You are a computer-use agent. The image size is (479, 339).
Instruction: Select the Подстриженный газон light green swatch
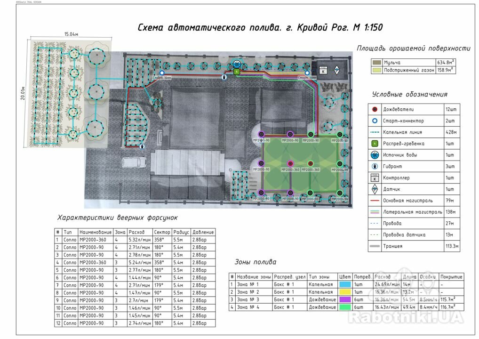pyautogui.click(x=377, y=70)
